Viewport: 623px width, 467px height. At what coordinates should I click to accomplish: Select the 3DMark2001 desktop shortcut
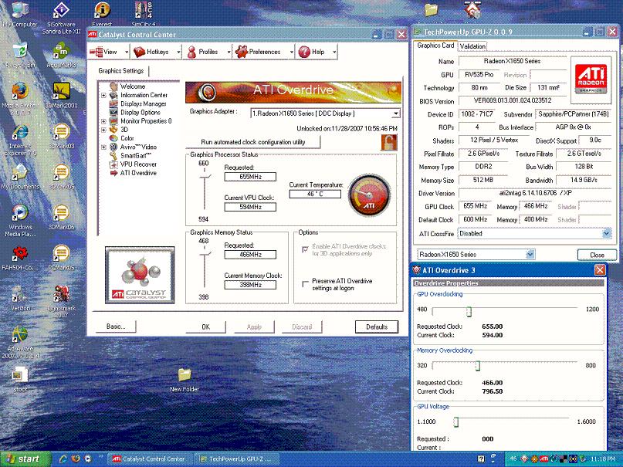[x=61, y=96]
